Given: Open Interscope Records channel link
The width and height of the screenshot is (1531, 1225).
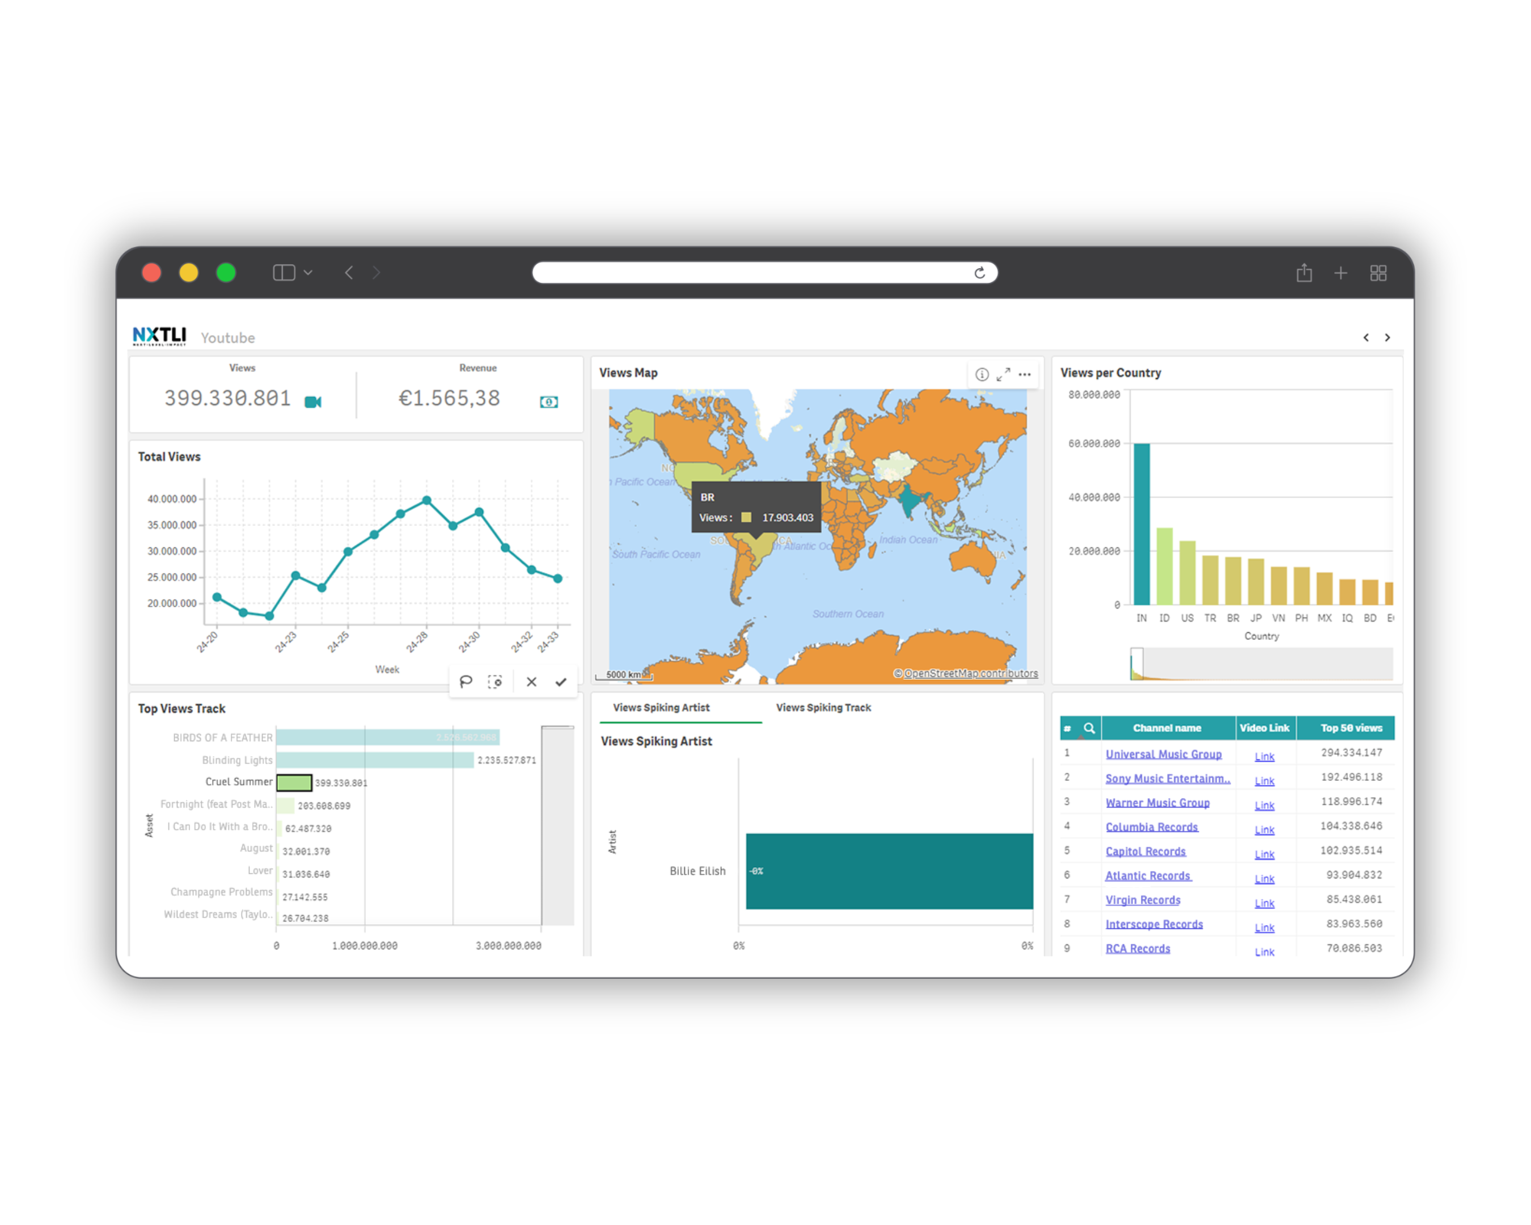Looking at the screenshot, I should 1154,924.
